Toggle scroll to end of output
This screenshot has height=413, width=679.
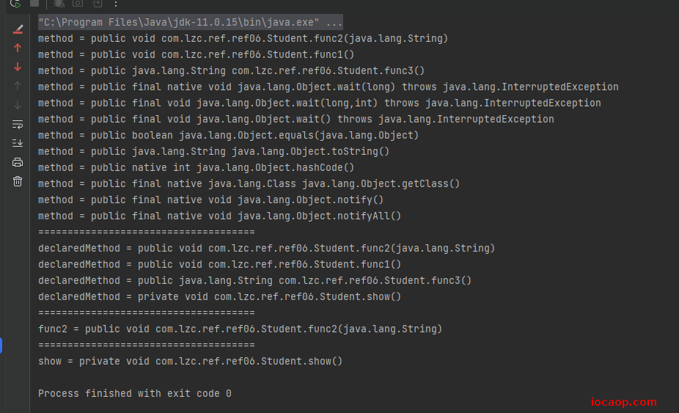pyautogui.click(x=18, y=143)
